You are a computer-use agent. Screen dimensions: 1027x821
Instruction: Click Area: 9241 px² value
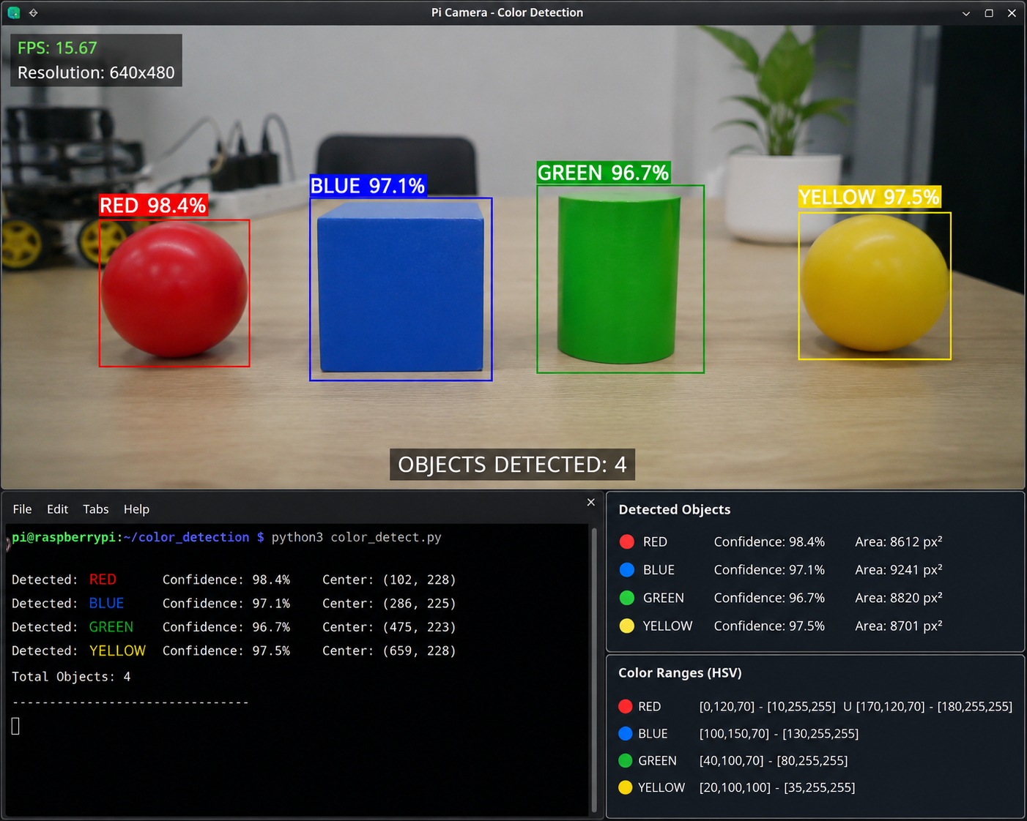899,570
